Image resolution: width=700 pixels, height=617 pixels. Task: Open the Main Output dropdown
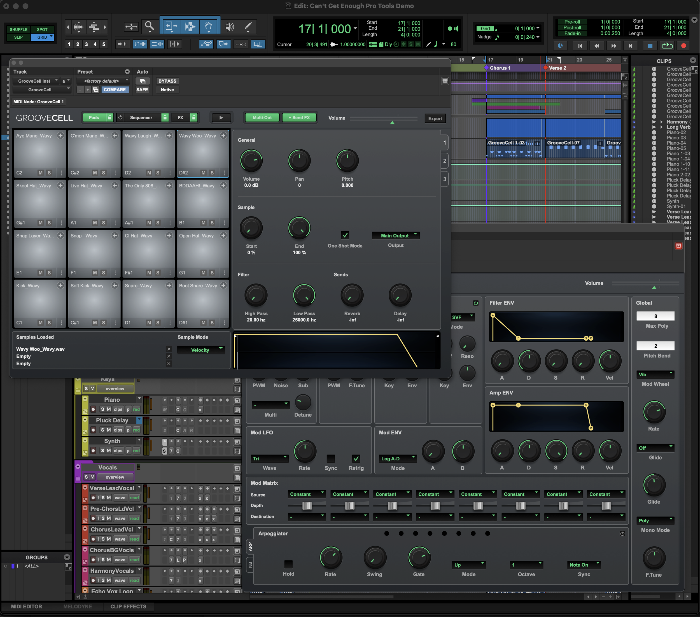click(396, 235)
